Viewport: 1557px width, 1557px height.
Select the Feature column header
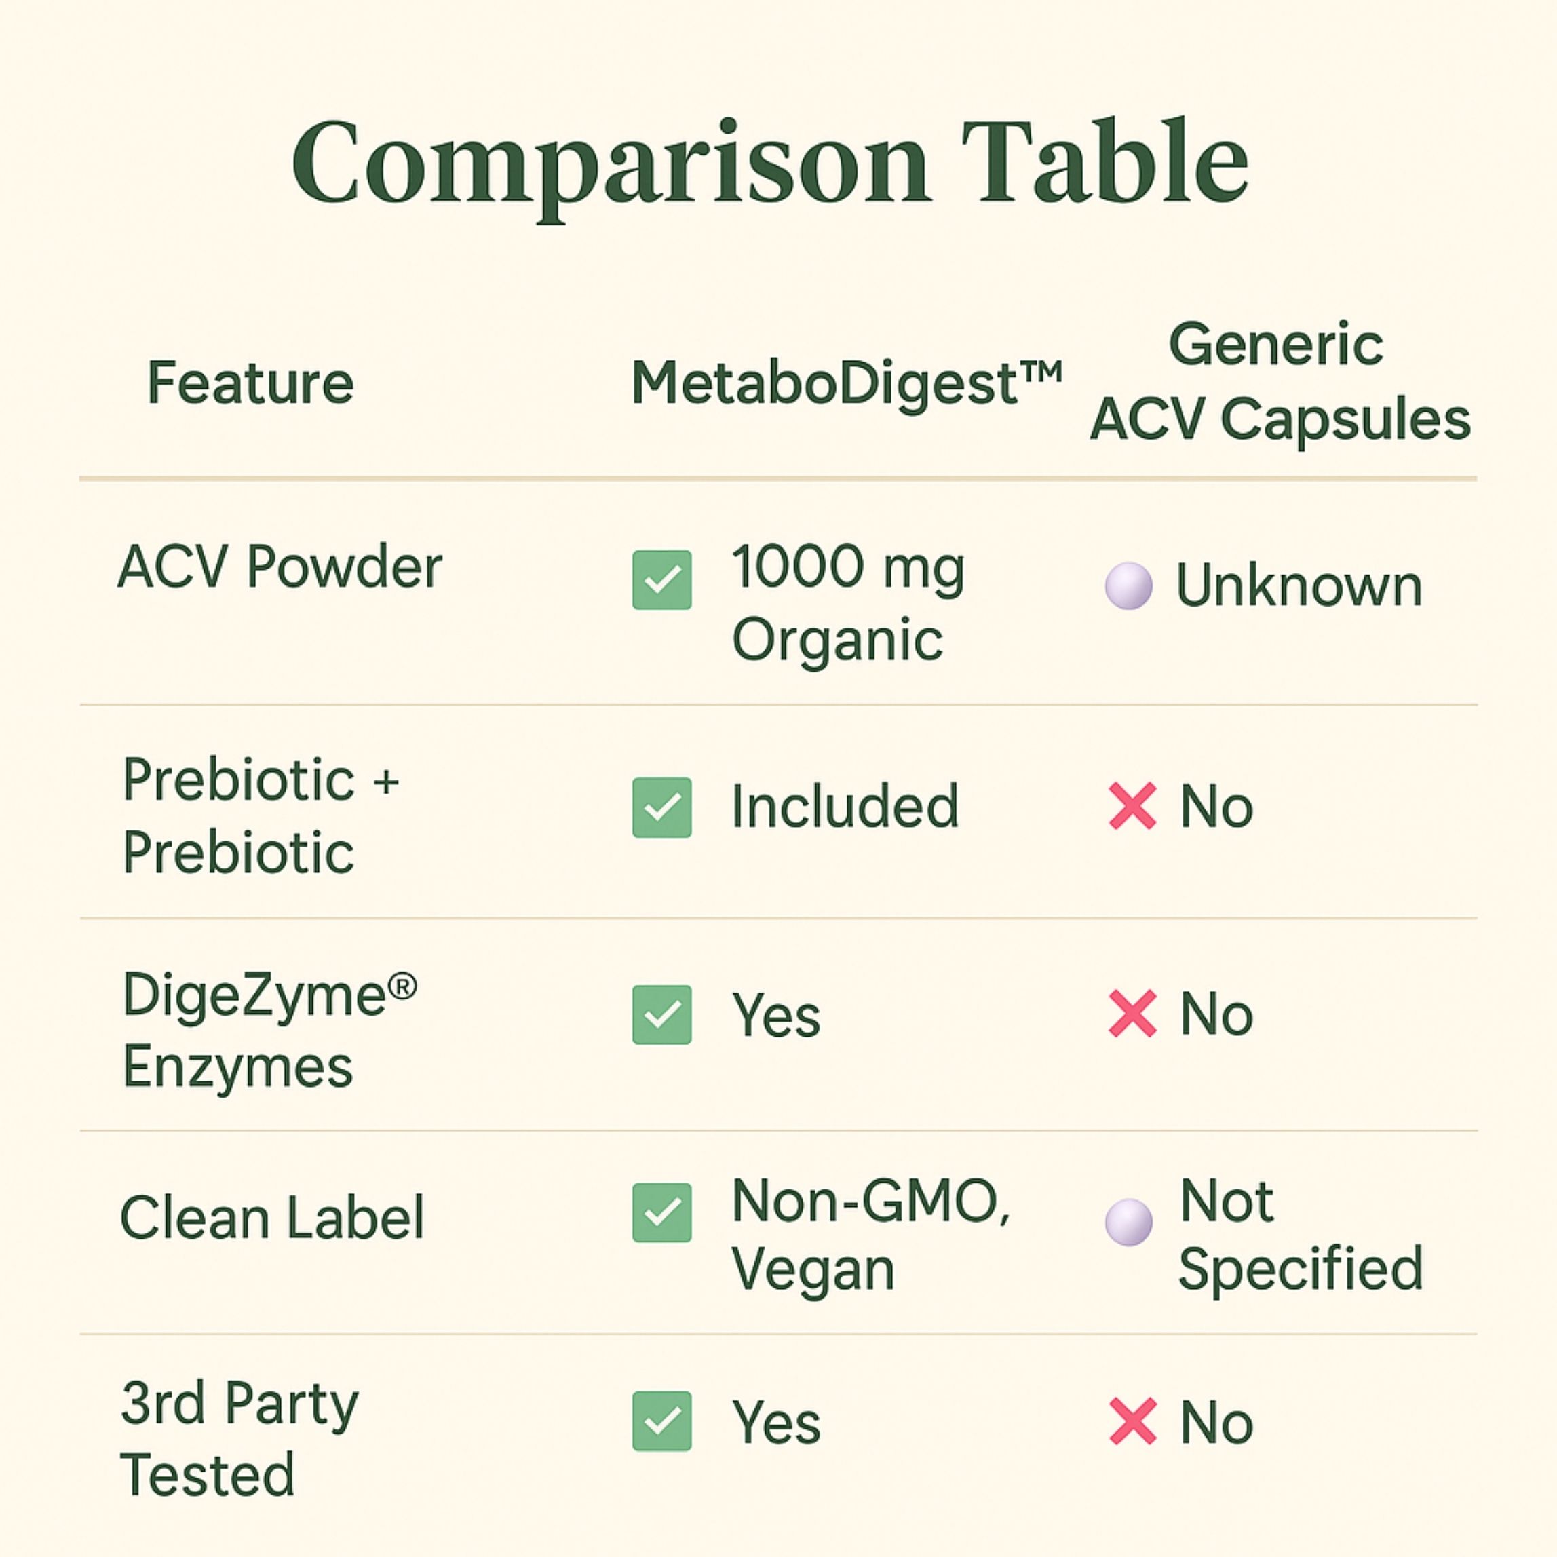pos(250,382)
